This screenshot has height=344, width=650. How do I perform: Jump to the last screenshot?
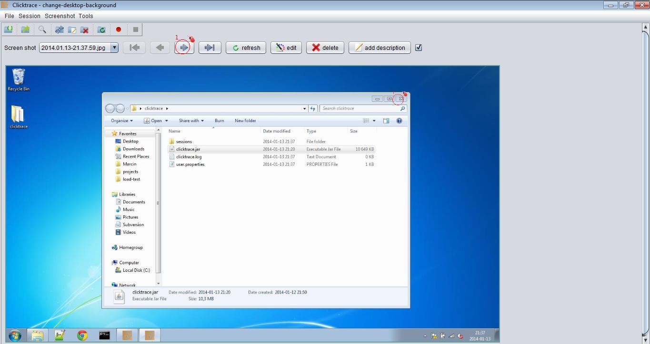210,48
